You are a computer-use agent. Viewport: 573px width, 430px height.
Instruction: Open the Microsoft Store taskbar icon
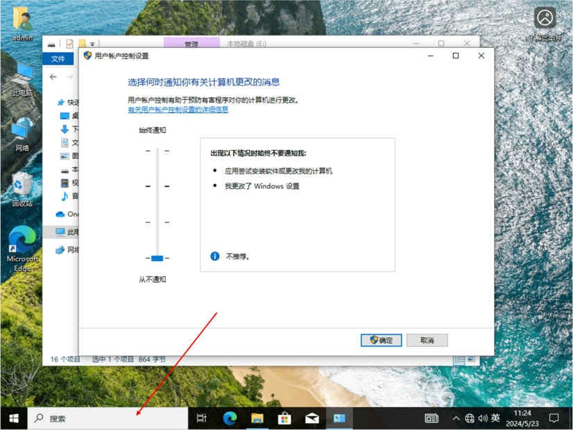pyautogui.click(x=284, y=417)
